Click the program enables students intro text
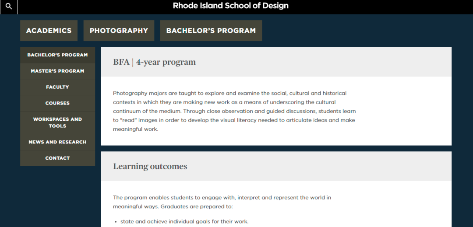 point(222,202)
